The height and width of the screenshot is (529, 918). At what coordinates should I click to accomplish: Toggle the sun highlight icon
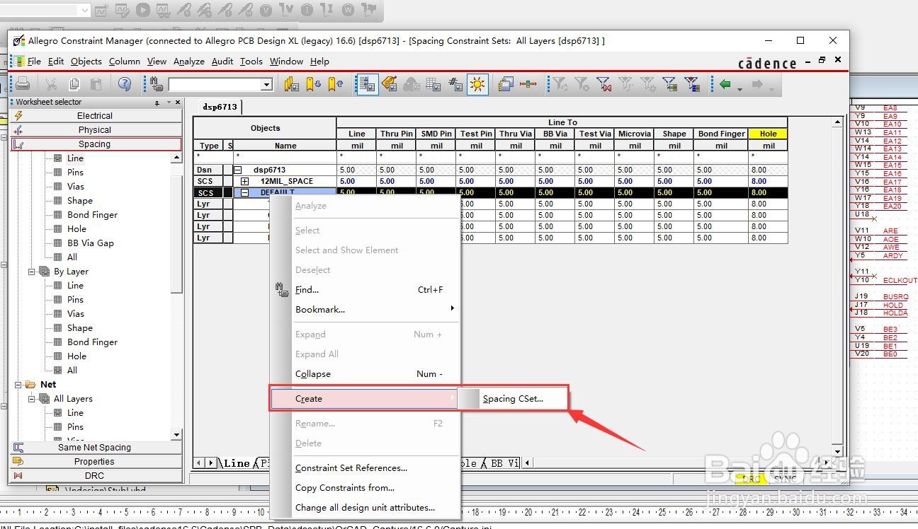click(x=477, y=84)
